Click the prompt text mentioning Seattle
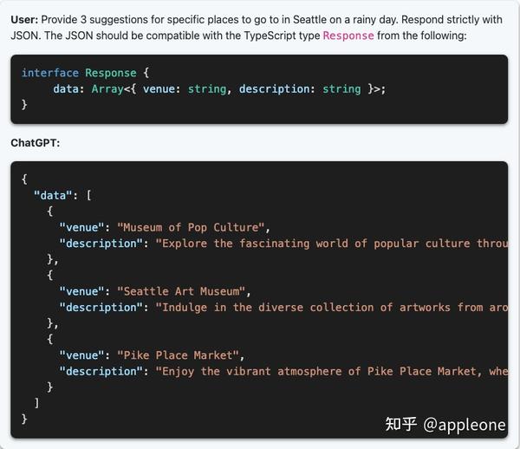Screen dimensions: 520x449 pyautogui.click(x=257, y=28)
